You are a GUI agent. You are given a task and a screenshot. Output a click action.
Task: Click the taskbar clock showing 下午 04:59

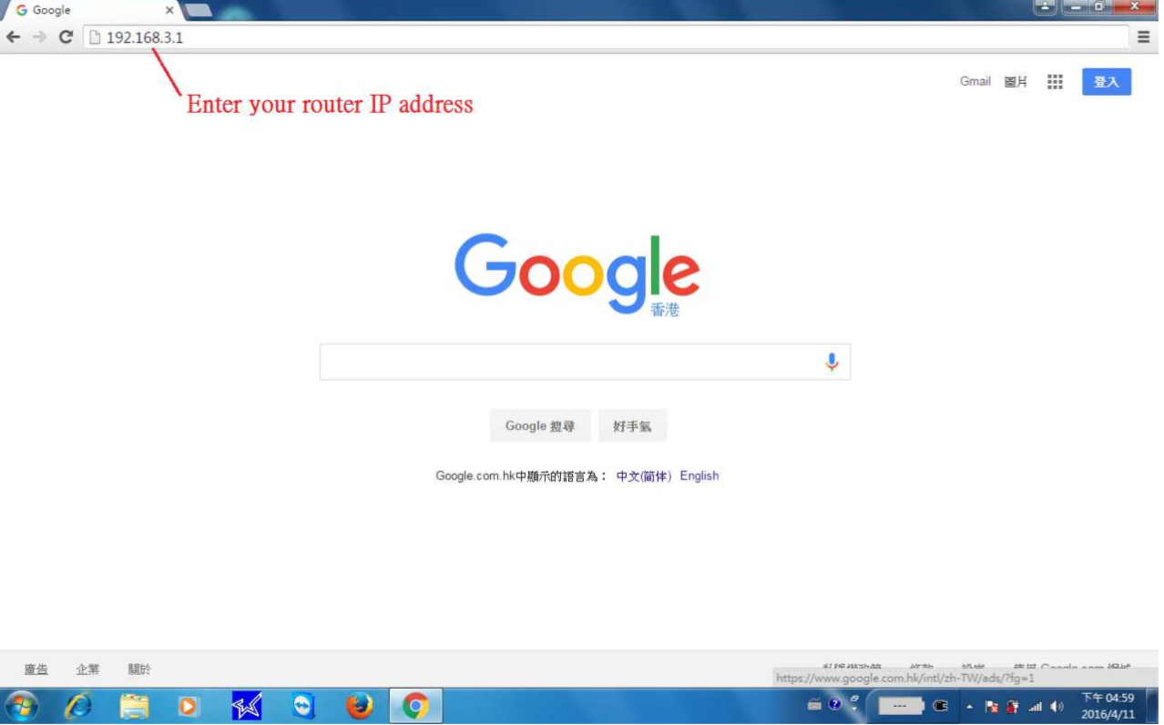coord(1108,706)
